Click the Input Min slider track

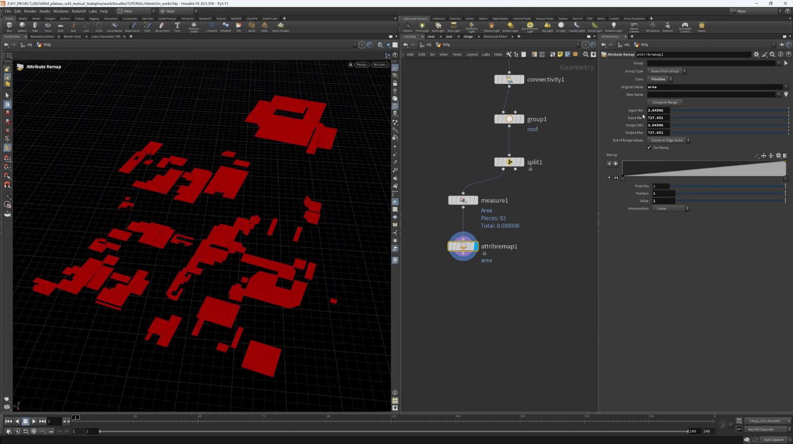point(730,110)
